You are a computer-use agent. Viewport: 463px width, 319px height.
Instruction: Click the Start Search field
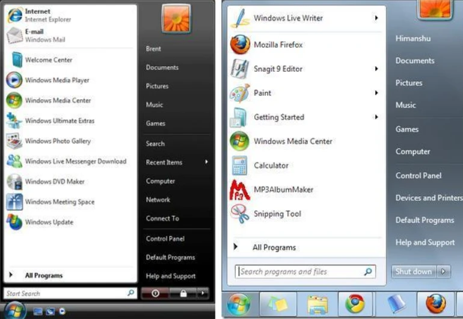tap(70, 293)
